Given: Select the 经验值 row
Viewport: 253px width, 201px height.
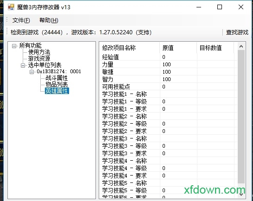Looking at the screenshot, I should pos(169,57).
